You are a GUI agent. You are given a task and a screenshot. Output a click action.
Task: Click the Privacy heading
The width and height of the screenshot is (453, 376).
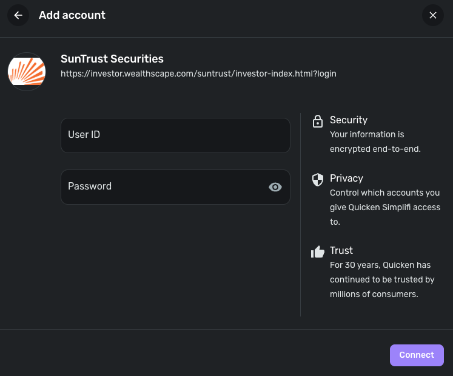coord(346,179)
